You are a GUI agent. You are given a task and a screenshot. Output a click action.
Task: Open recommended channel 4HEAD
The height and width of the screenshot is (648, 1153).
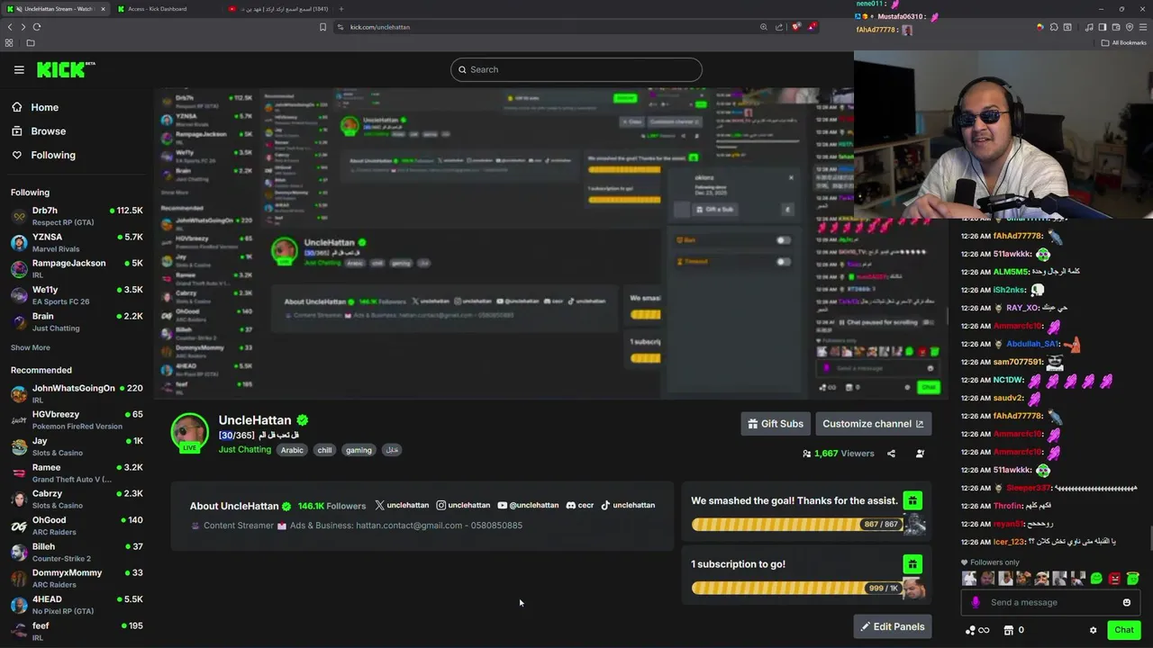point(77,605)
